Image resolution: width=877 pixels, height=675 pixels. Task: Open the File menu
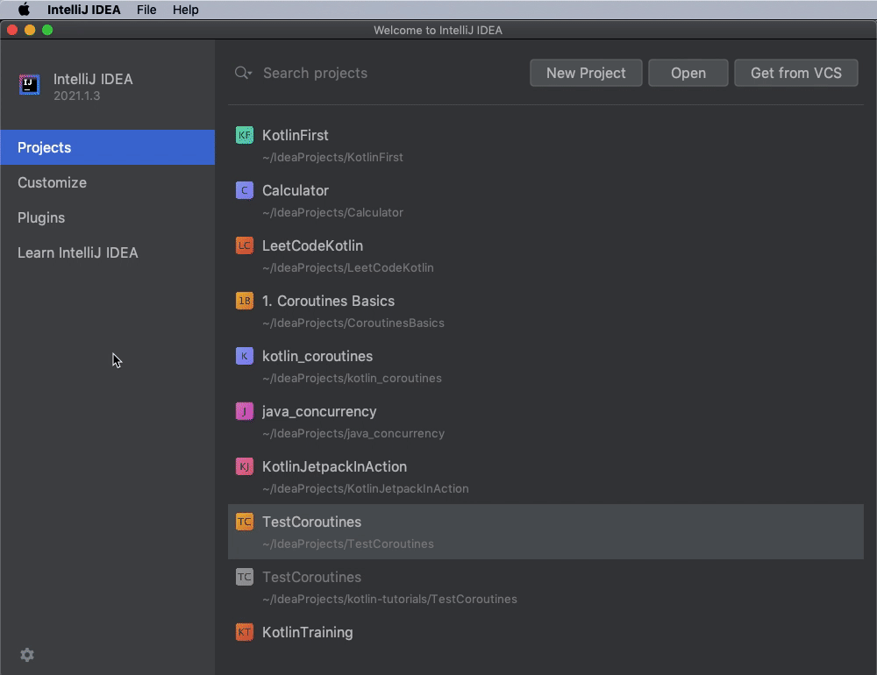[x=146, y=10]
